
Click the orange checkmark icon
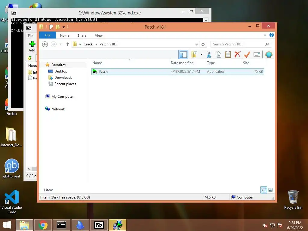point(247,54)
